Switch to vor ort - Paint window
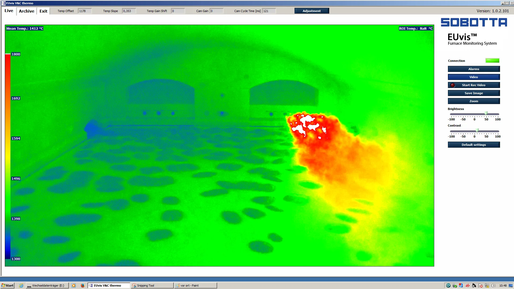514x289 pixels. 195,286
